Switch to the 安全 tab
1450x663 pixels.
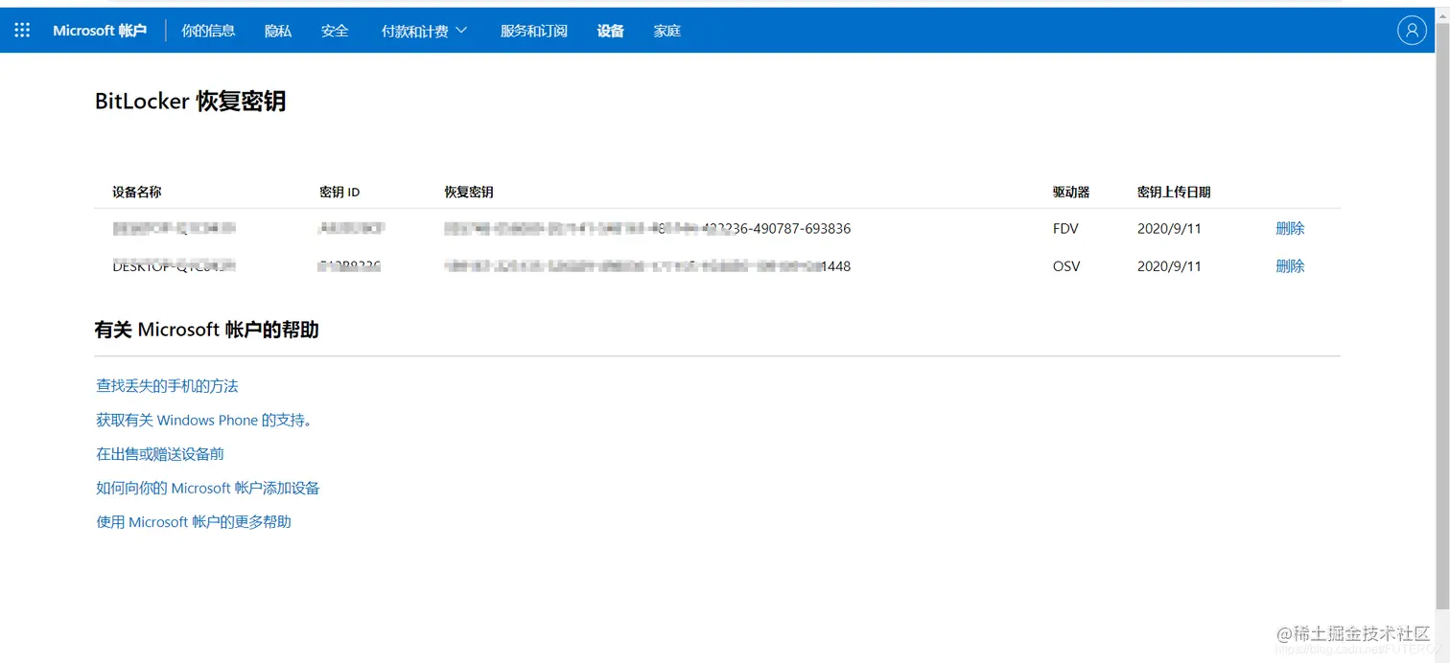coord(335,31)
